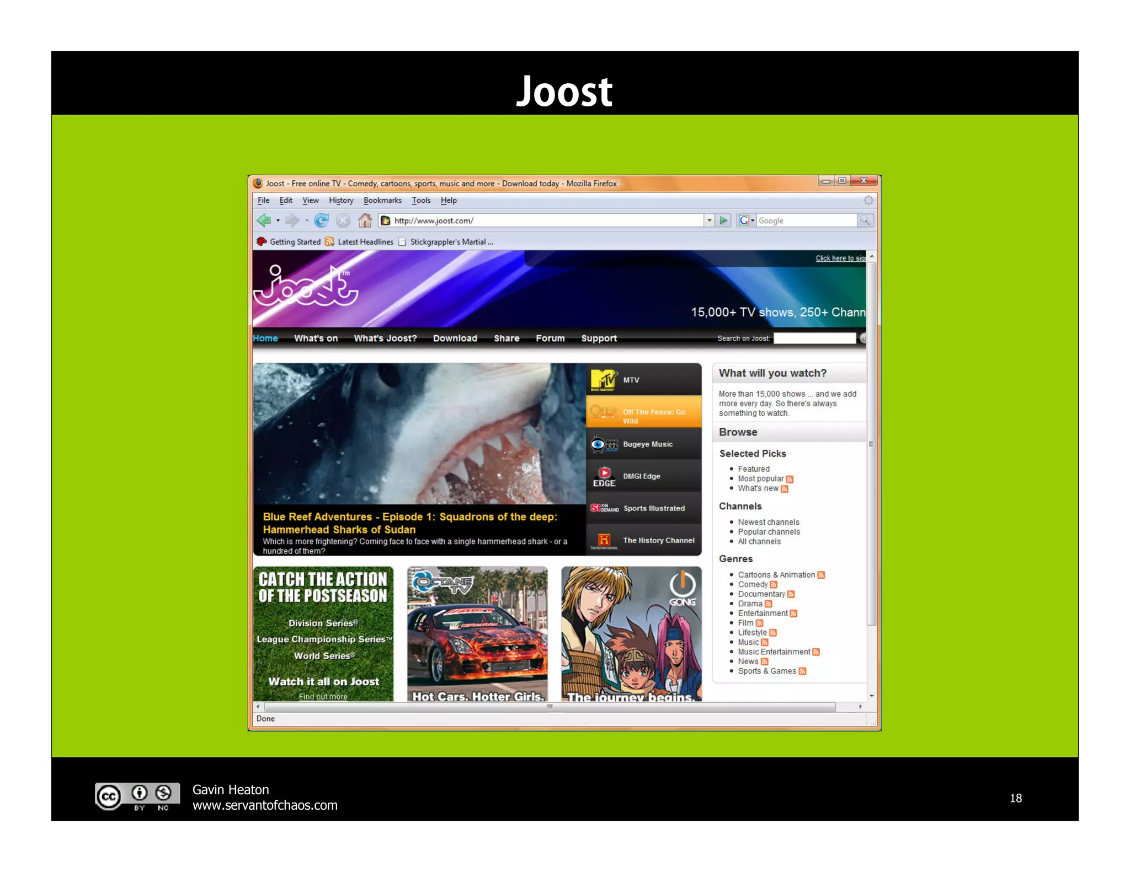
Task: Click the Latest Headlines feed icon
Action: click(x=329, y=241)
